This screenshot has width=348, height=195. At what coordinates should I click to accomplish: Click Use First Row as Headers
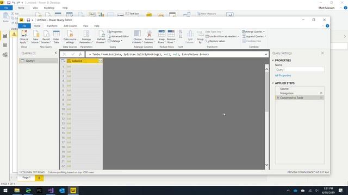pyautogui.click(x=222, y=36)
